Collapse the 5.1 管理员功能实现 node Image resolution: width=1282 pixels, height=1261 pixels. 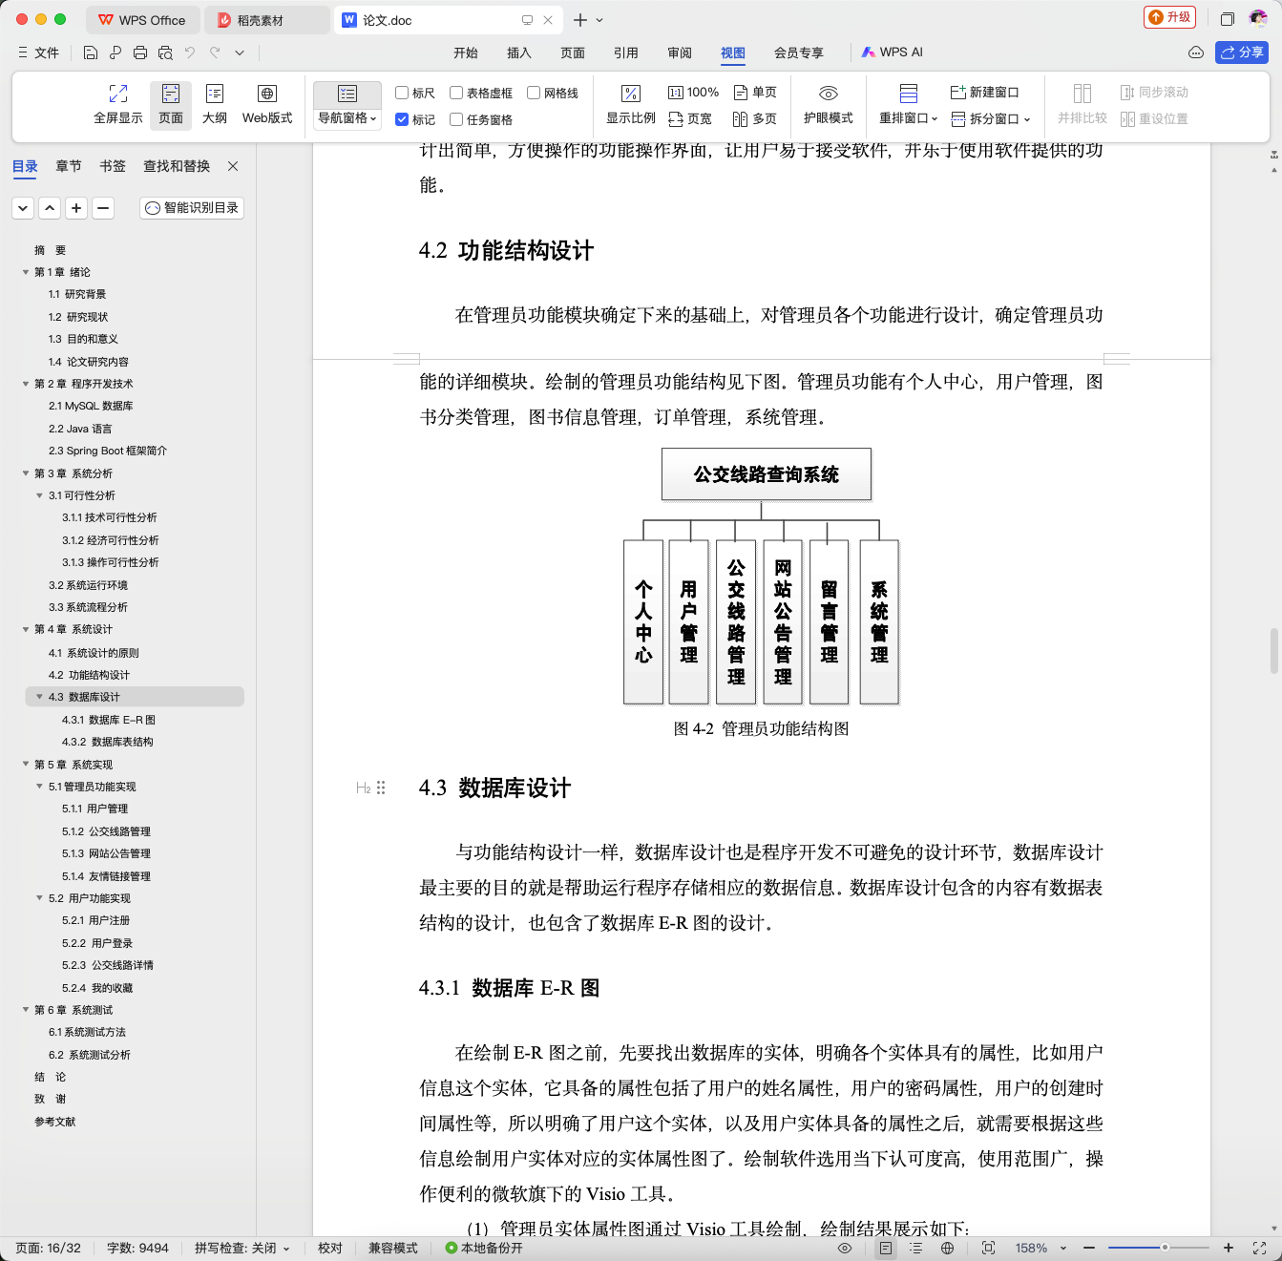point(39,787)
